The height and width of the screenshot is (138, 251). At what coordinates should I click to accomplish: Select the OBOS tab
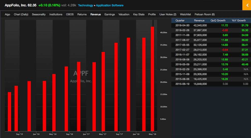click(x=70, y=14)
